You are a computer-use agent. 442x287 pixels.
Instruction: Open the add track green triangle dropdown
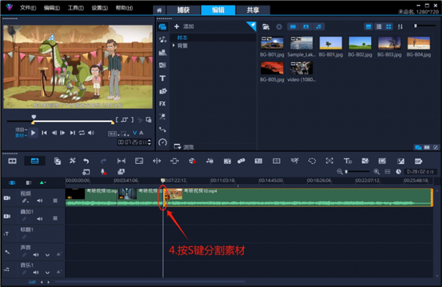[x=42, y=182]
